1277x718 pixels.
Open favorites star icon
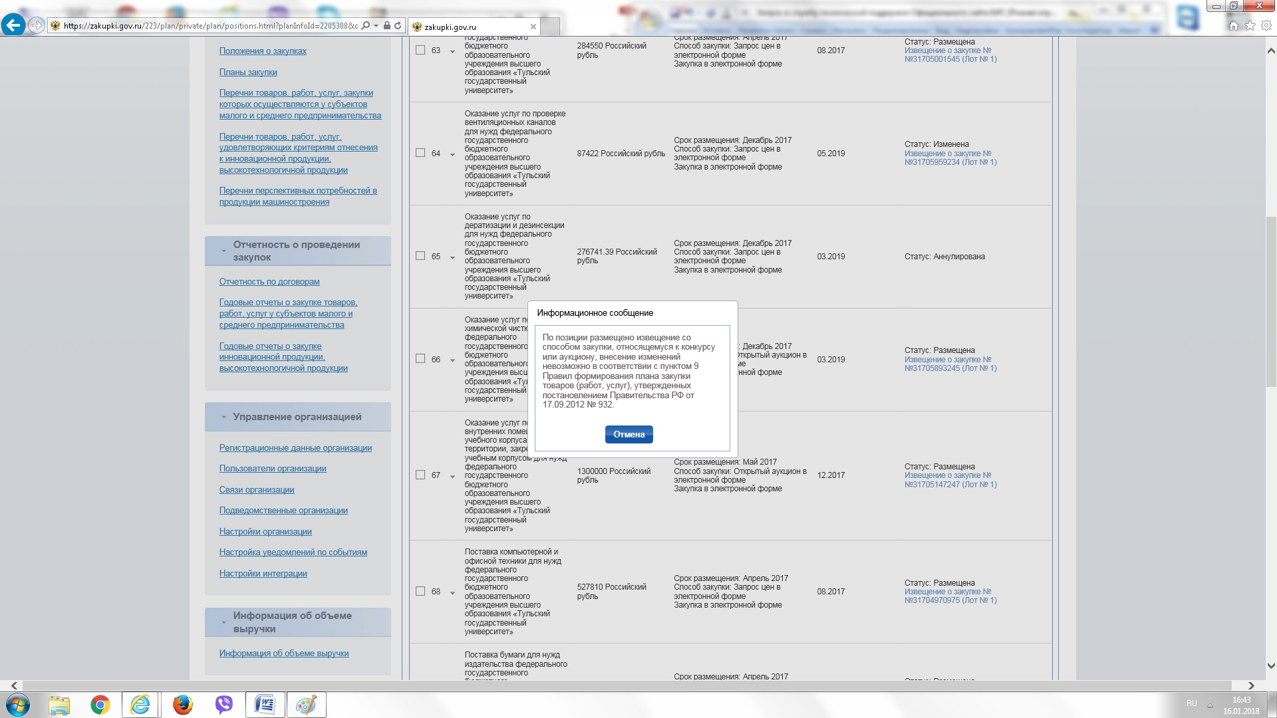point(1250,26)
